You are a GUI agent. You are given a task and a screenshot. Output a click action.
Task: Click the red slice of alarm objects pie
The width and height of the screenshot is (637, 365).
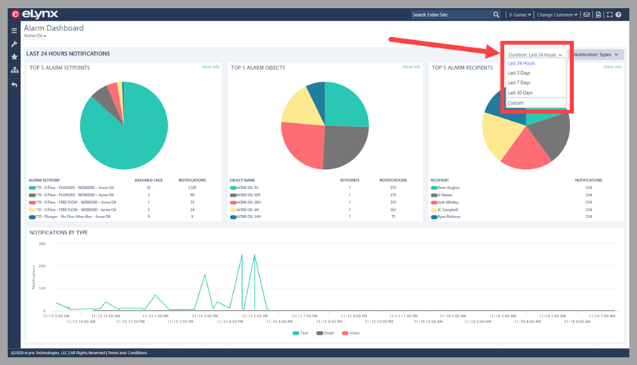click(303, 144)
